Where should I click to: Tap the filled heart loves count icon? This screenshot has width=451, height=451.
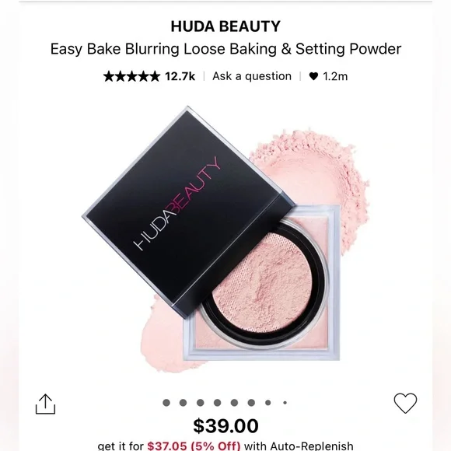pyautogui.click(x=313, y=76)
